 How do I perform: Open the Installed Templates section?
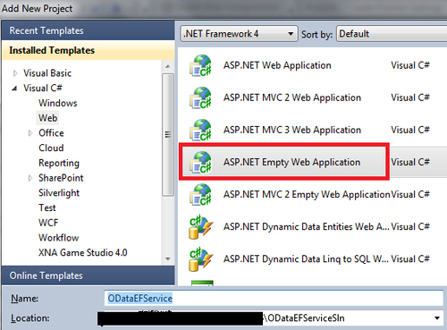point(88,50)
